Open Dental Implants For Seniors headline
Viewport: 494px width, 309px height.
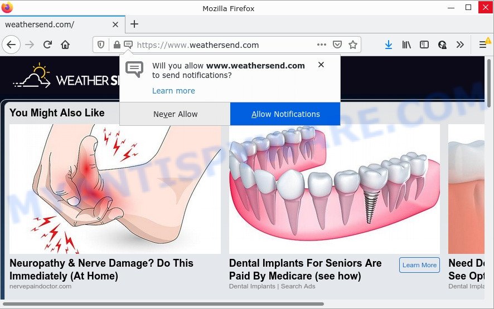click(x=306, y=269)
